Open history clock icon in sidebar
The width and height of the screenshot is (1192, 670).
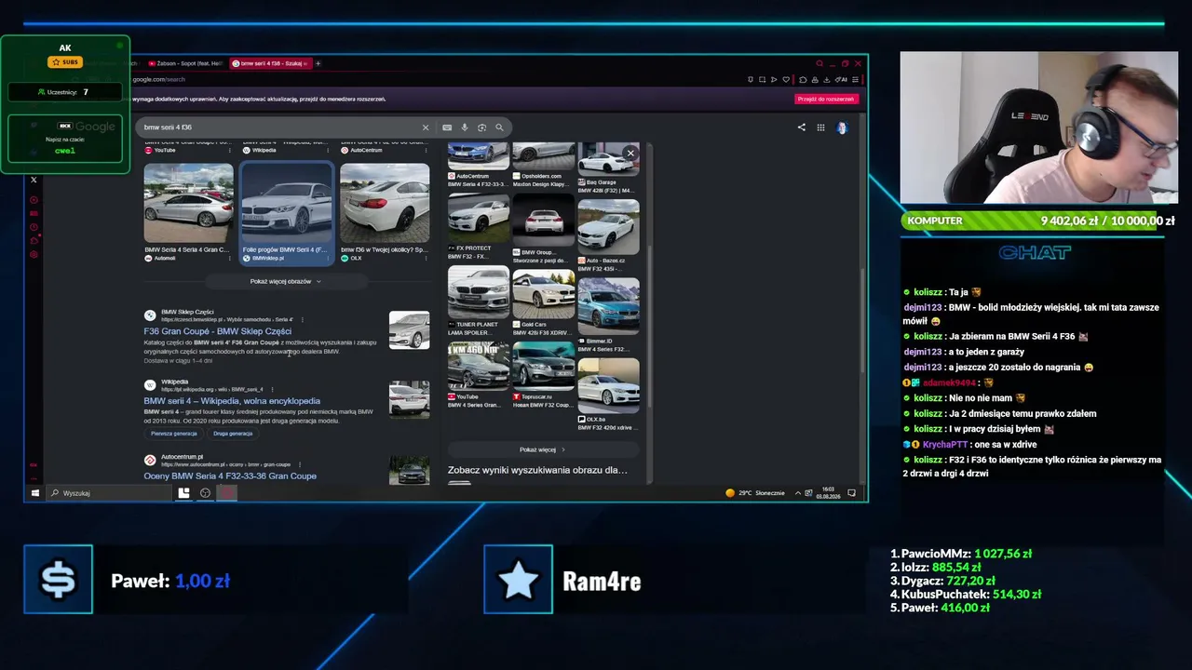pyautogui.click(x=34, y=227)
